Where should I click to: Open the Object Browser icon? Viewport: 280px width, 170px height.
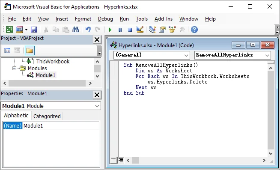(x=172, y=30)
